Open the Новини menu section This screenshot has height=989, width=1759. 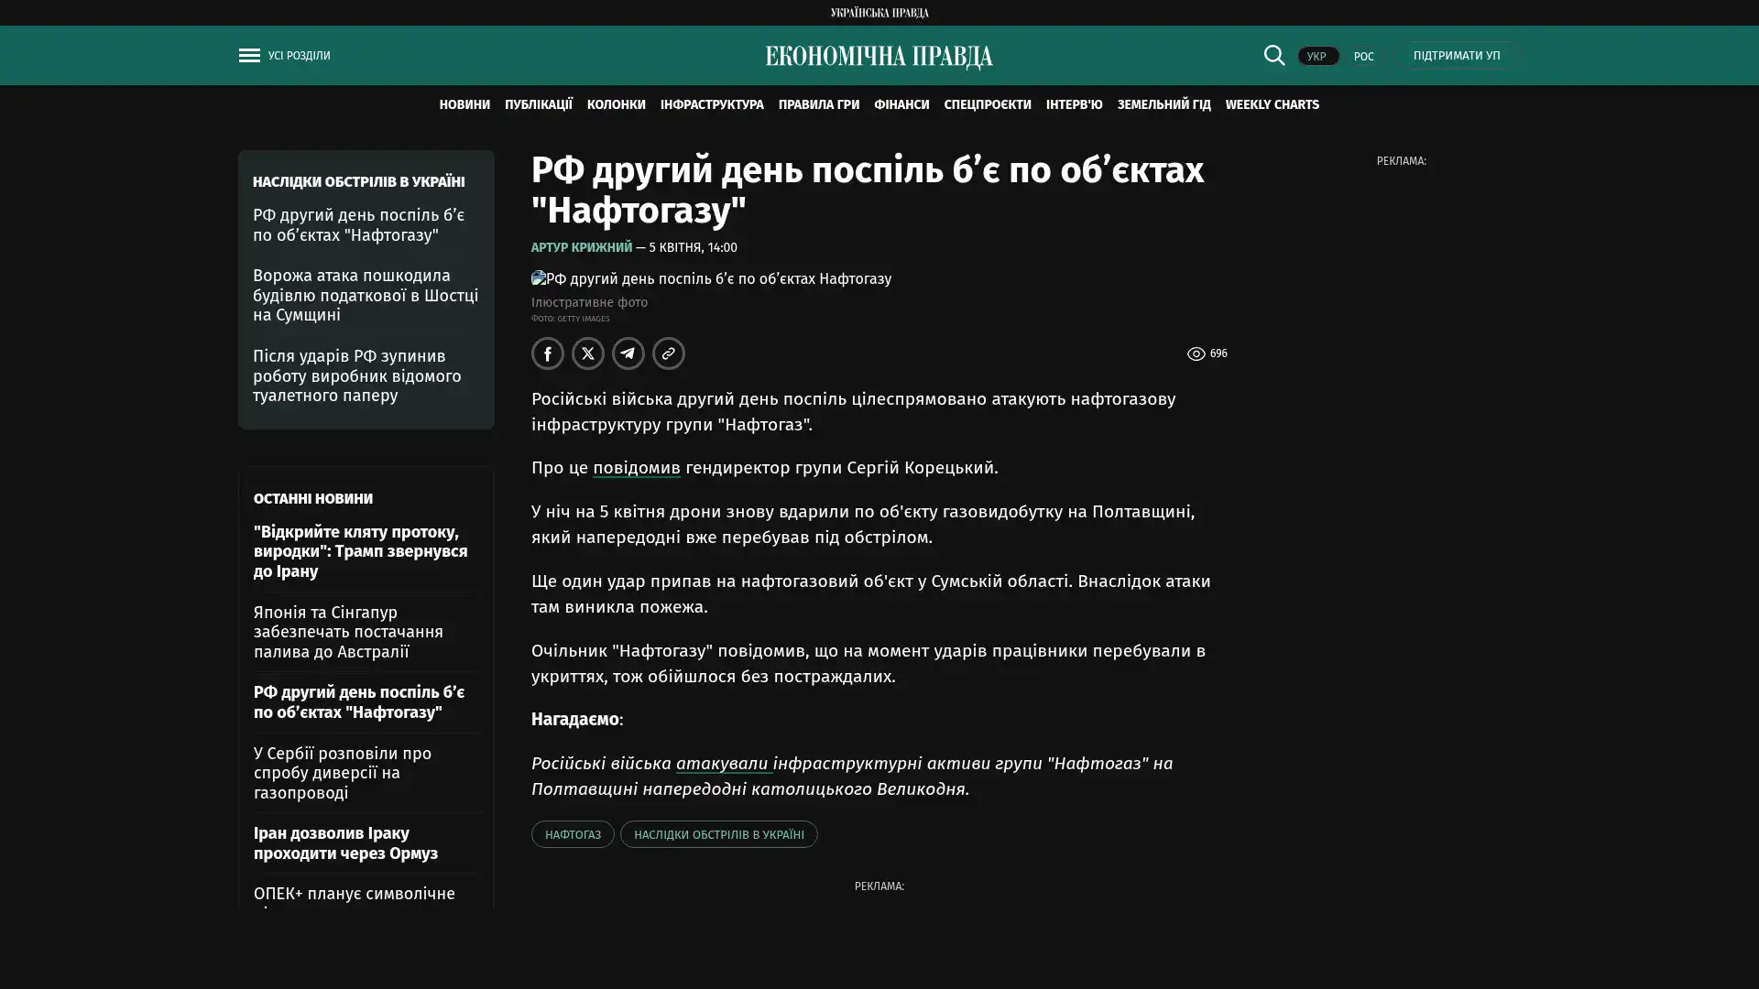(464, 104)
